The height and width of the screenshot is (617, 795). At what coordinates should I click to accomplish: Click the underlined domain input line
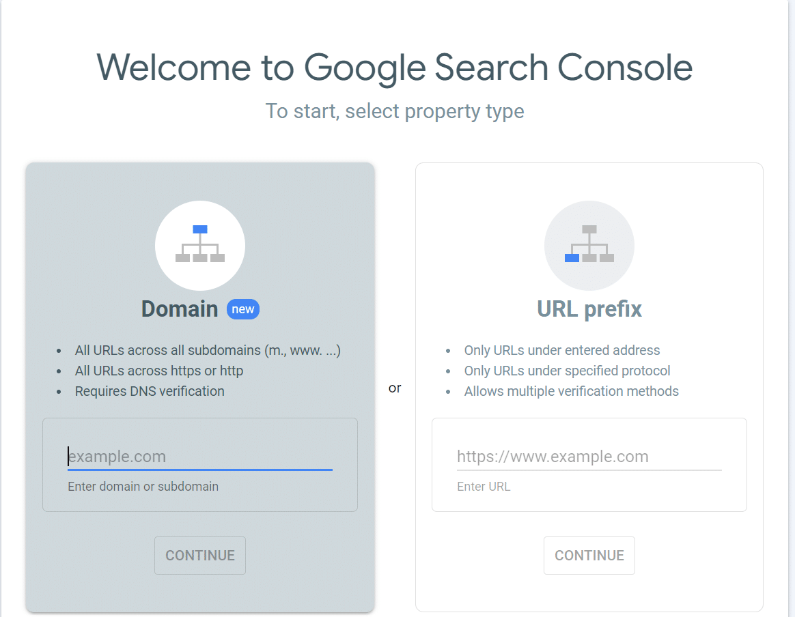tap(199, 468)
